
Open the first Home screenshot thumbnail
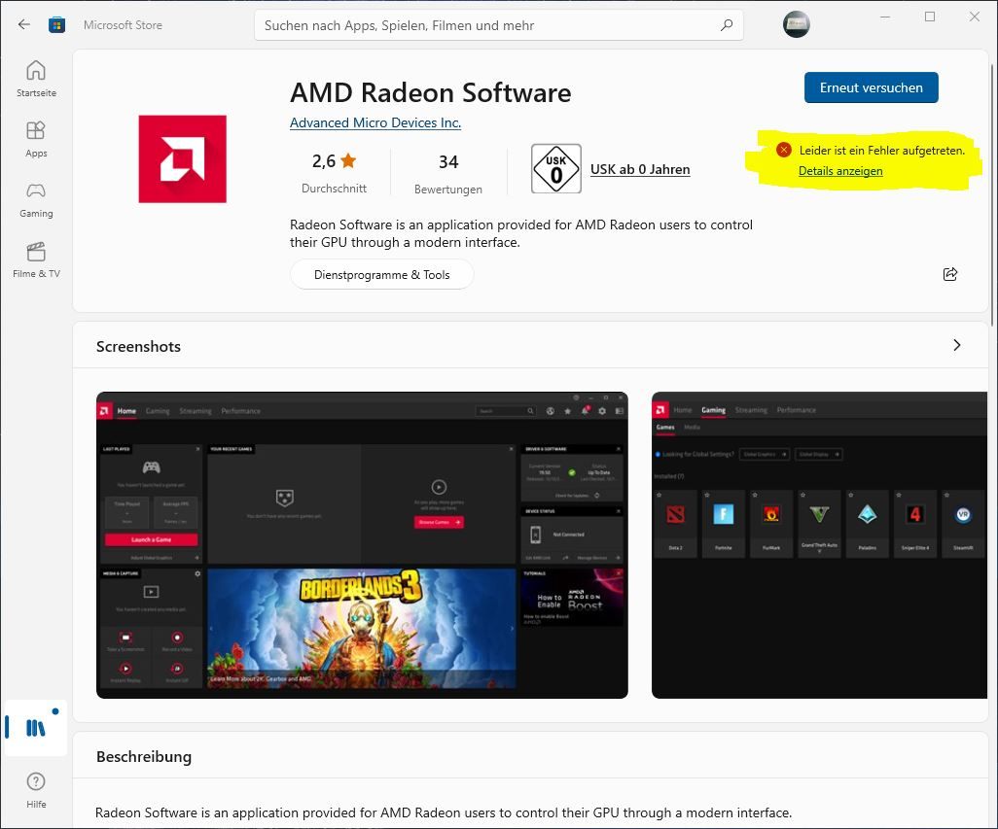362,545
